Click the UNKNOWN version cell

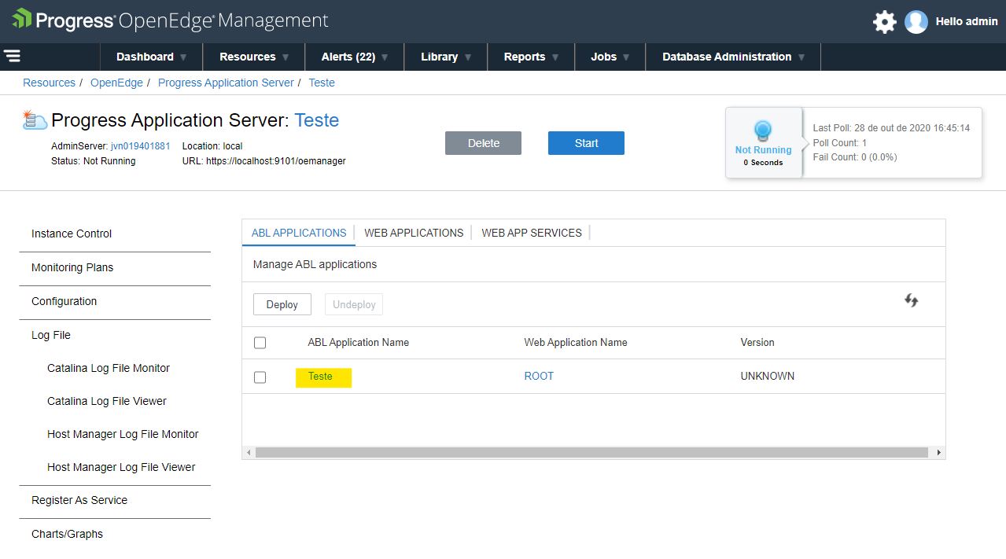point(768,377)
